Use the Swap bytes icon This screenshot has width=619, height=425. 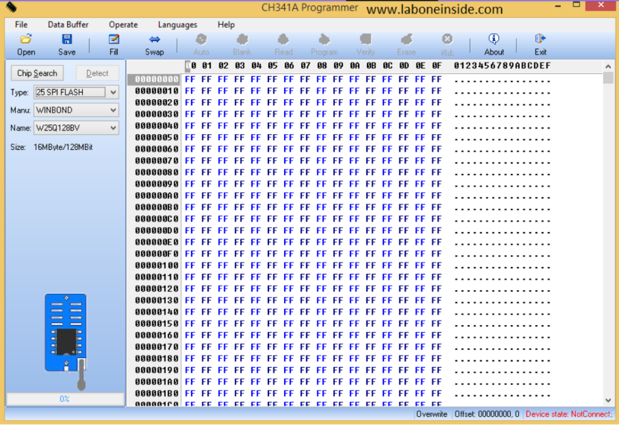click(x=154, y=45)
